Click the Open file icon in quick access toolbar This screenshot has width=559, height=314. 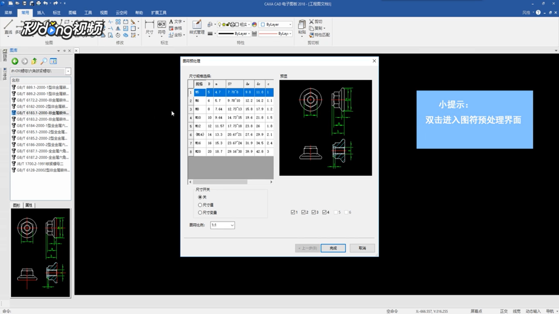click(17, 3)
